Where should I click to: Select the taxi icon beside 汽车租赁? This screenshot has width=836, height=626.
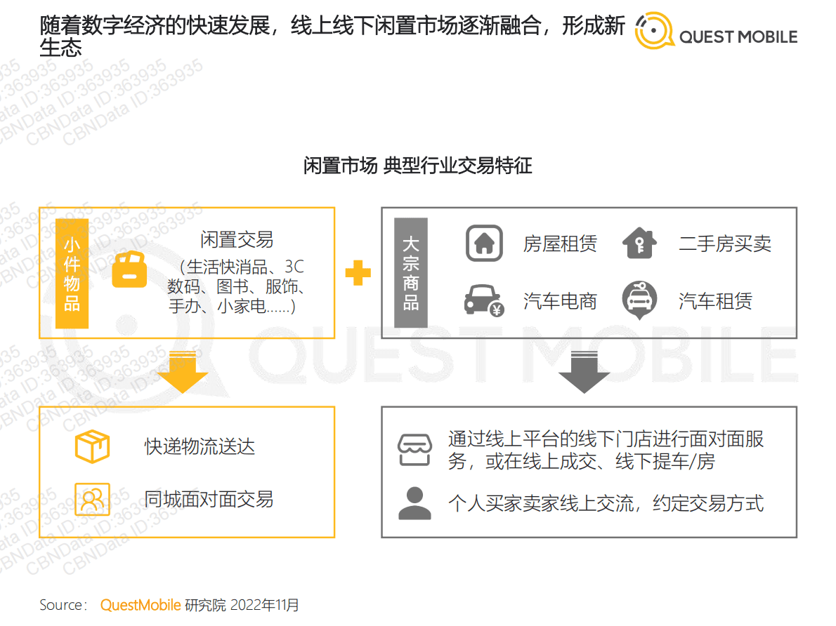point(639,300)
